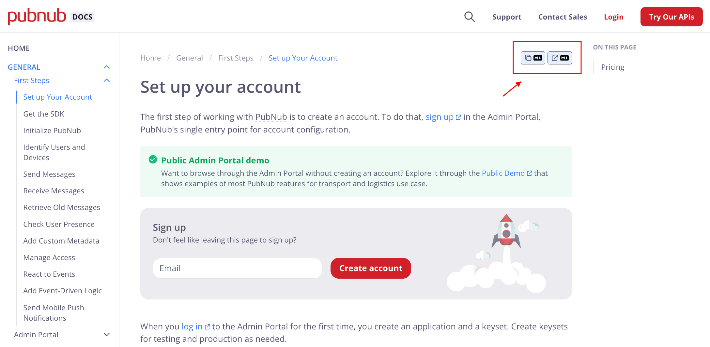
Task: Open Markdown version in new tab
Action: coord(559,58)
